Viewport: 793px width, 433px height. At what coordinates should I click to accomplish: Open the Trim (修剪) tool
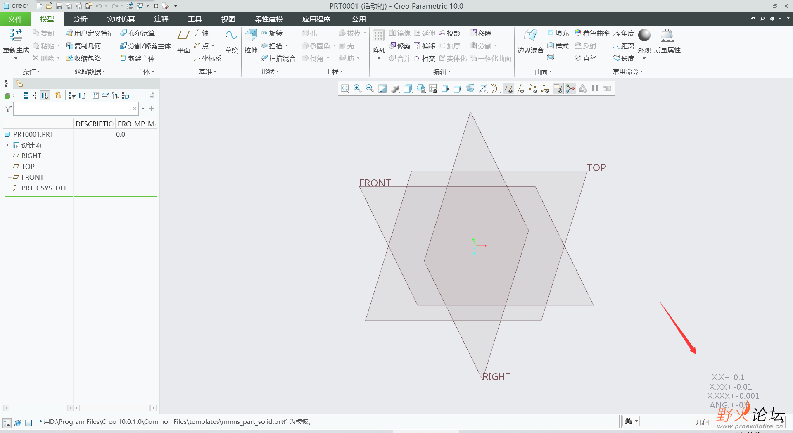(400, 46)
